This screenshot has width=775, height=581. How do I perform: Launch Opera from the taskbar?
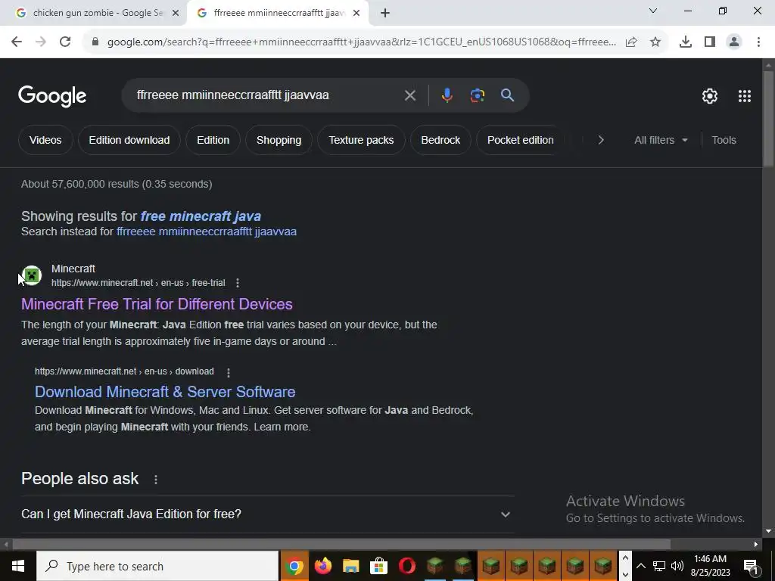pos(406,566)
